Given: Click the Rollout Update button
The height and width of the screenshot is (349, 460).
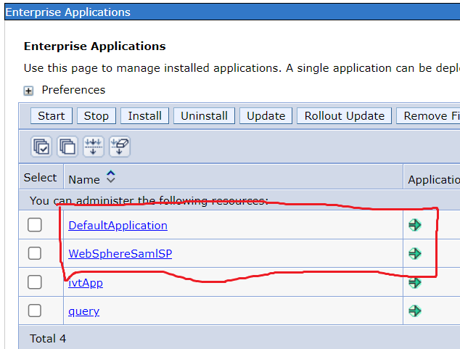Looking at the screenshot, I should click(344, 116).
